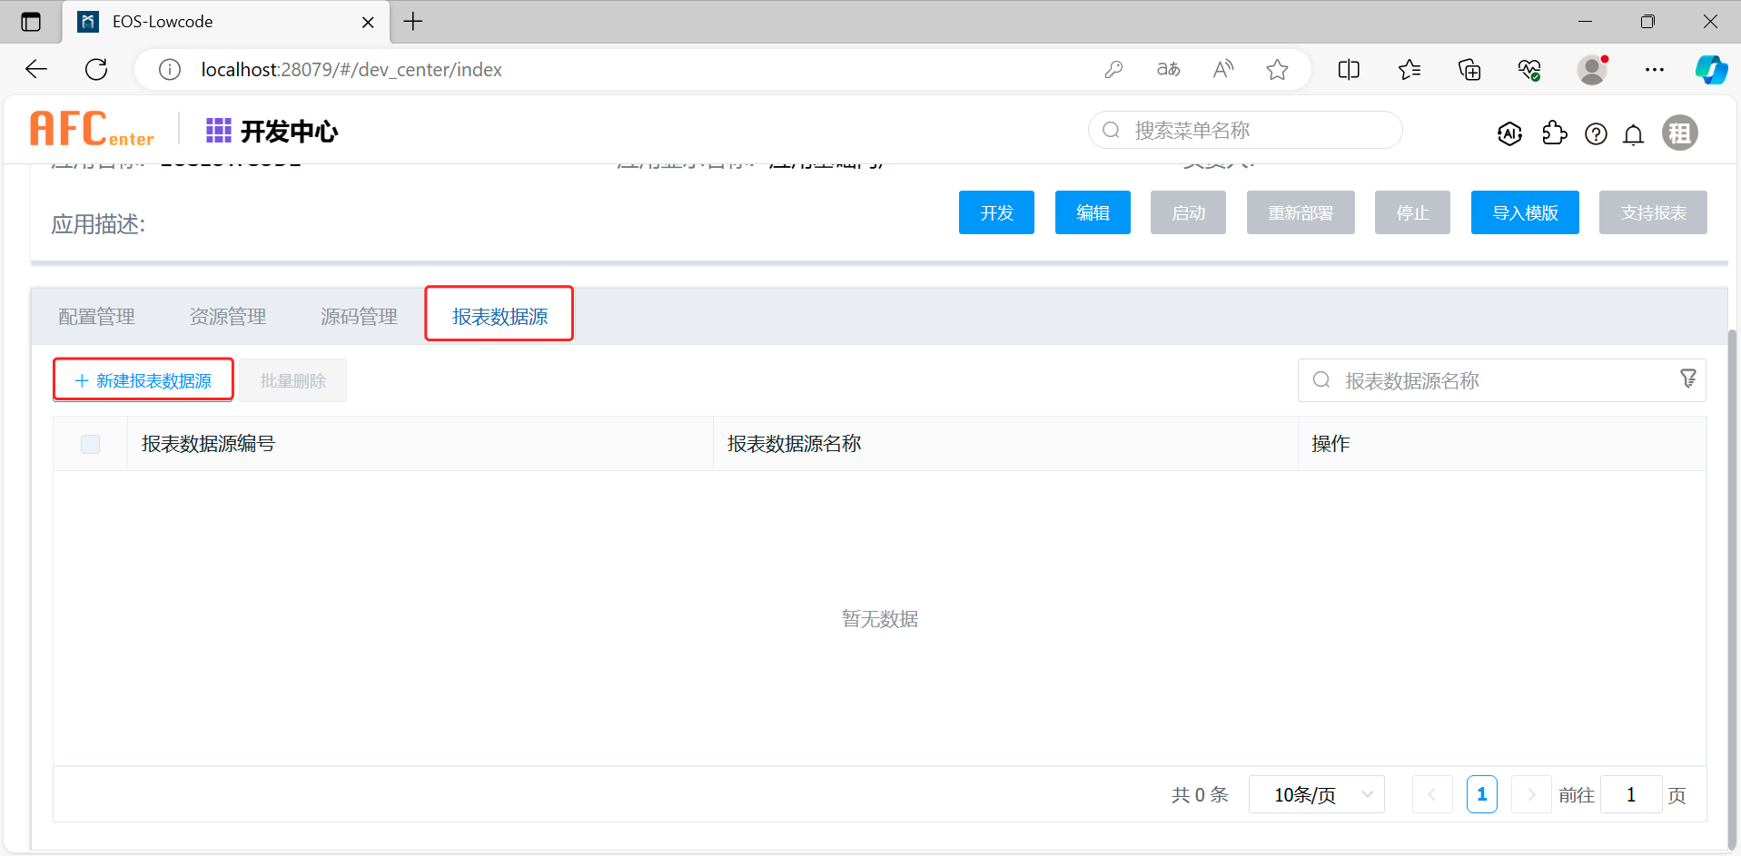This screenshot has width=1741, height=856.
Task: Switch to the 配置管理 tab
Action: [x=96, y=317]
